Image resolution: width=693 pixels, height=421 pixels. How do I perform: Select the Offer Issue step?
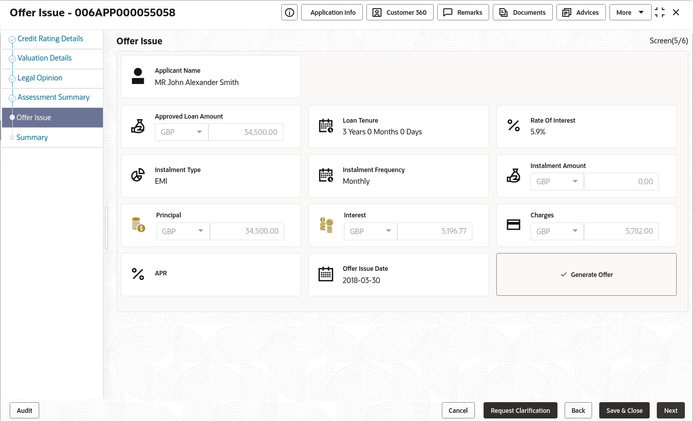click(x=52, y=118)
